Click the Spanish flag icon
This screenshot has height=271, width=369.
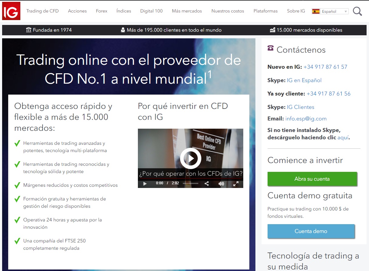316,11
